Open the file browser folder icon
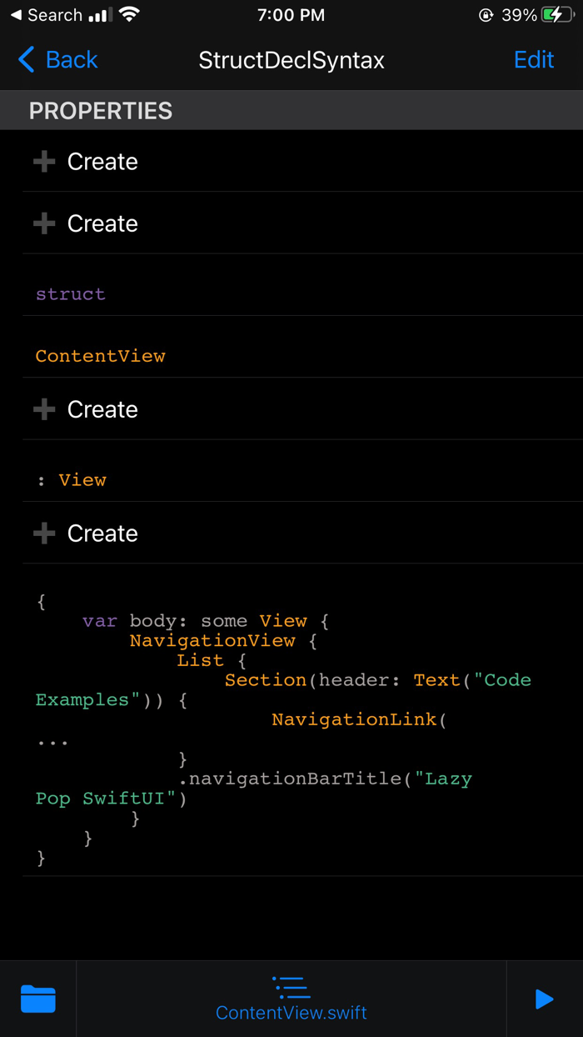 click(37, 999)
